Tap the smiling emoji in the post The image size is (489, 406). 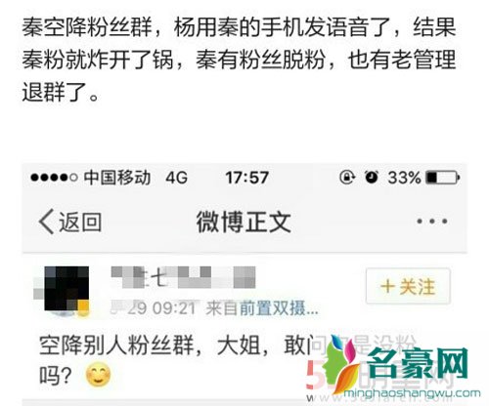click(98, 375)
